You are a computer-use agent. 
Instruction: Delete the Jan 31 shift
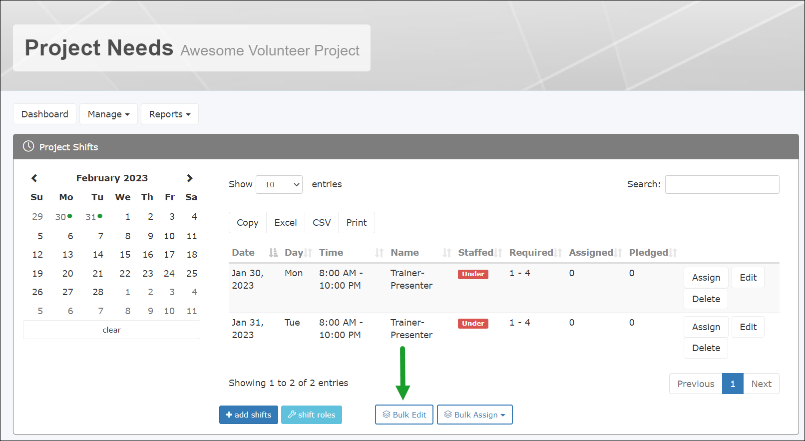(x=706, y=348)
